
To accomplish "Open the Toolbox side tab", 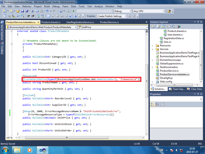I will [2, 48].
